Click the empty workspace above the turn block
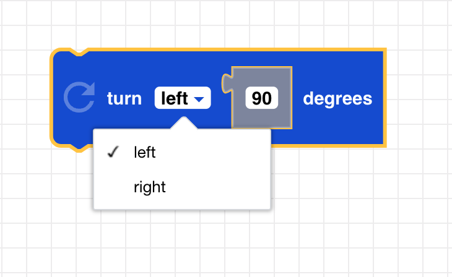Viewport: 452px width, 277px height. pos(217,25)
